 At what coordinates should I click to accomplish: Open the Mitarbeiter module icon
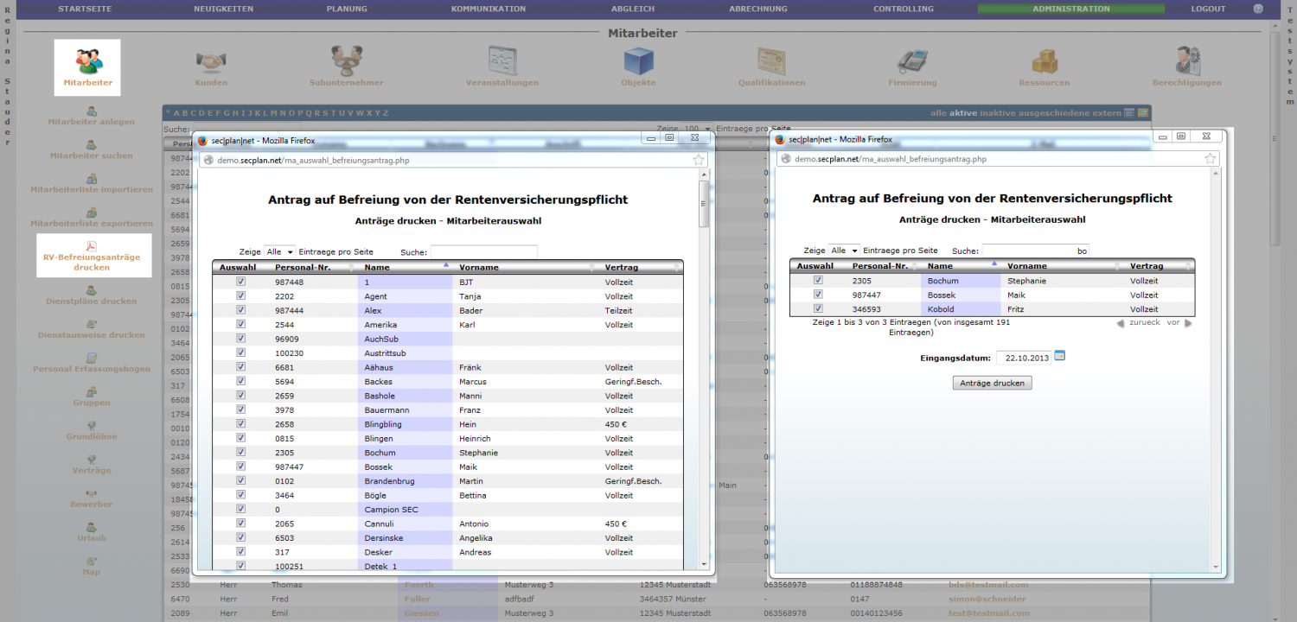(87, 60)
